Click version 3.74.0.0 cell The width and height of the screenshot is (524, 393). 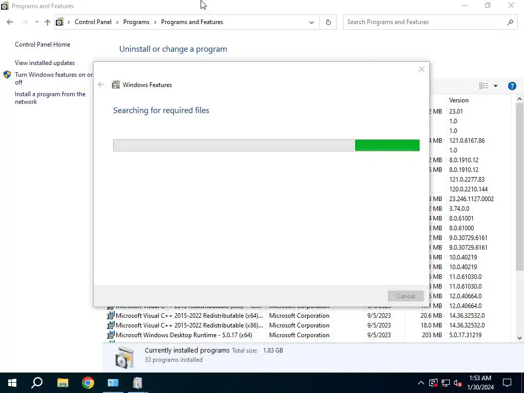[x=459, y=209]
